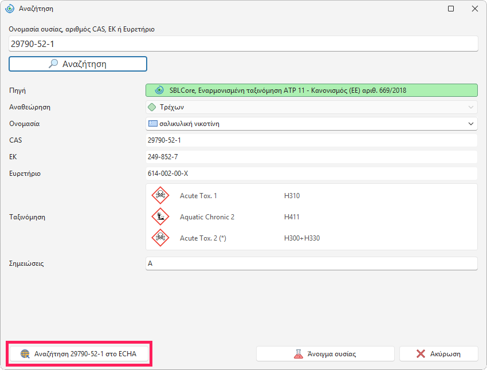Open the Ονομασία dropdown arrow
This screenshot has width=487, height=370.
(470, 124)
